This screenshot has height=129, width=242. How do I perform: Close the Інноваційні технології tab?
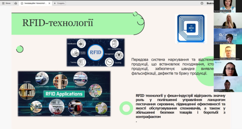[x=49, y=3]
